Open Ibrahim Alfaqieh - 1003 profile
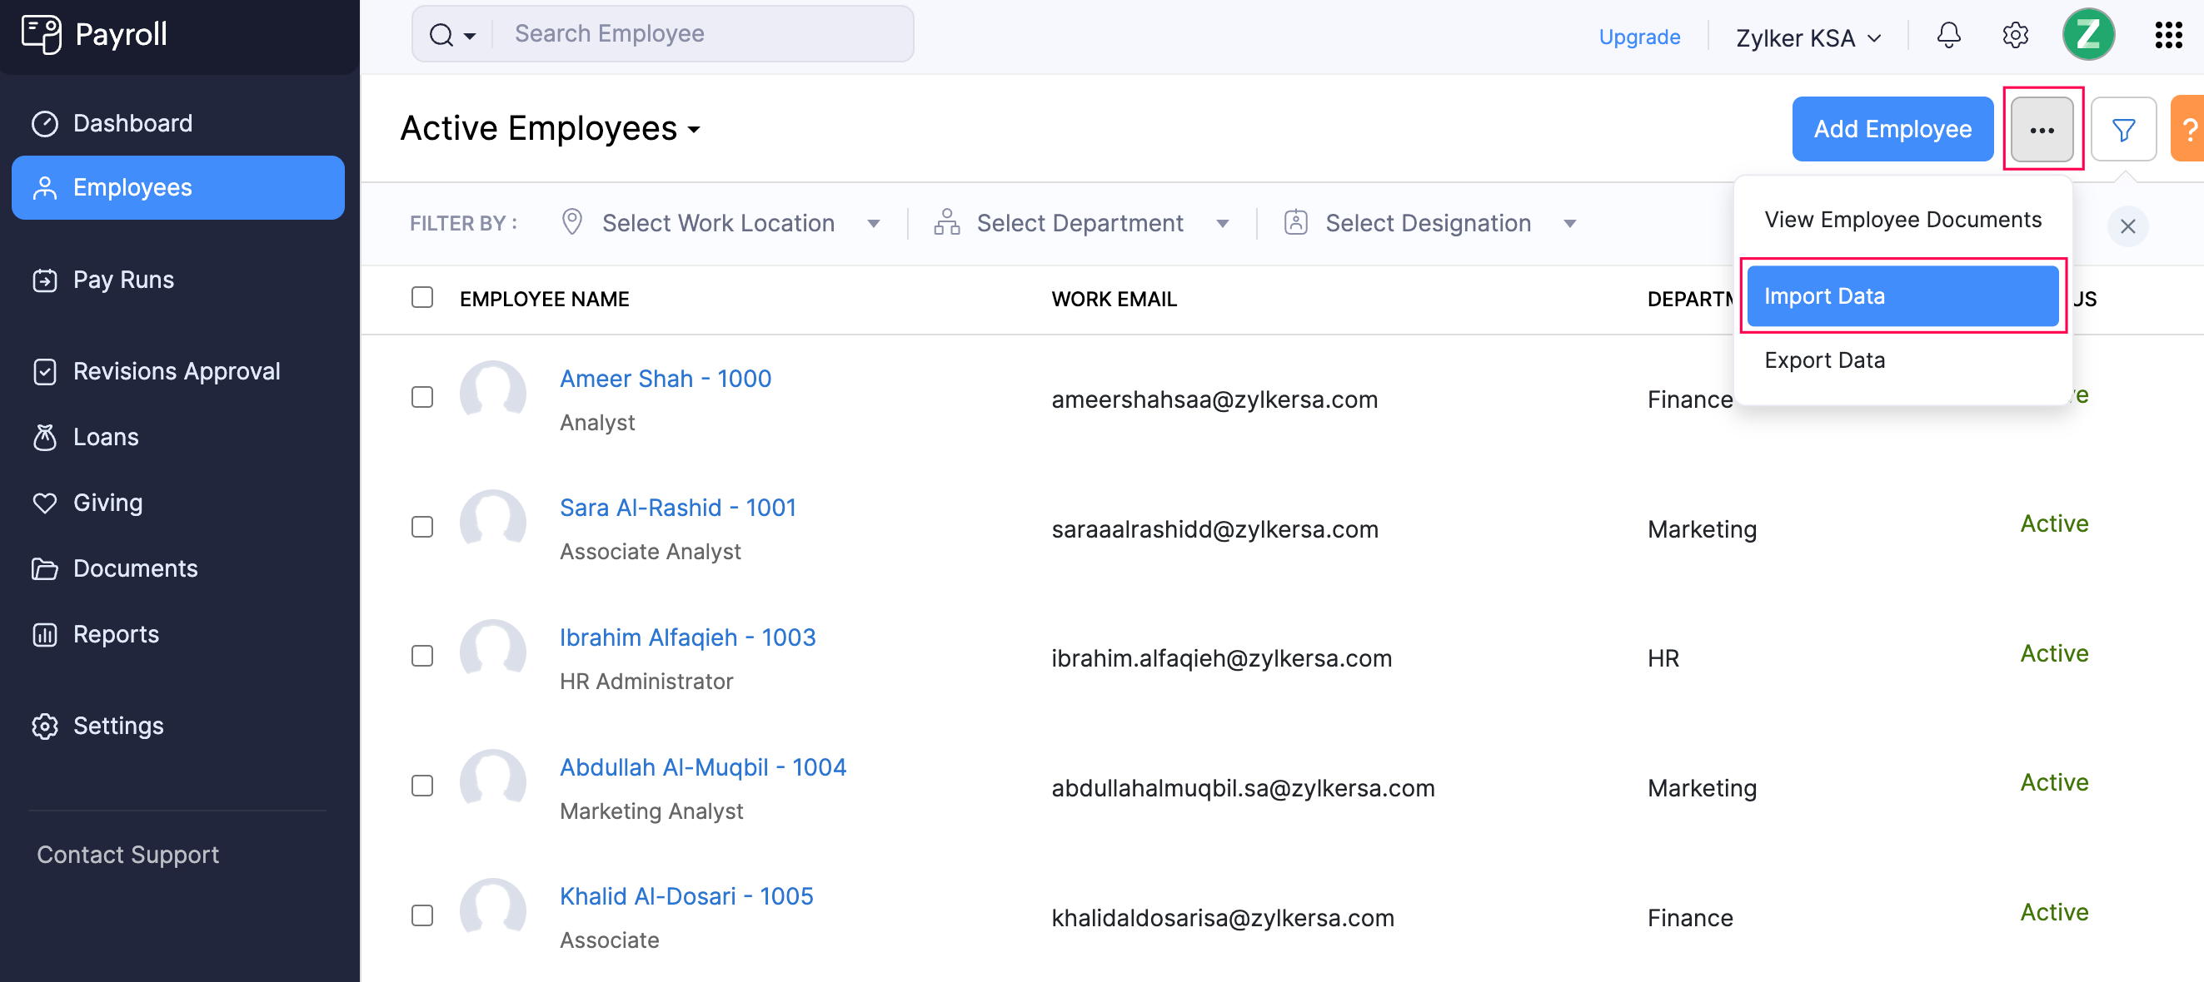The height and width of the screenshot is (982, 2204). (687, 637)
